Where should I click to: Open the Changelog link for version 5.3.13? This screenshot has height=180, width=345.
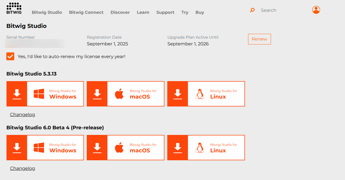[22, 114]
